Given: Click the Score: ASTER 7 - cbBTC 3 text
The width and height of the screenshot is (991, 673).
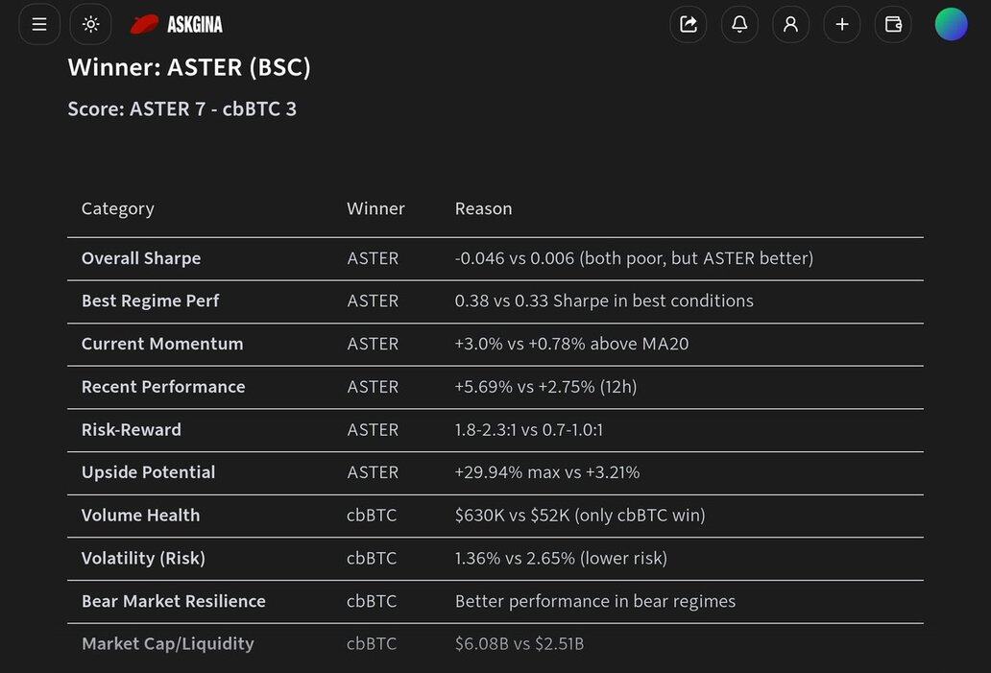Looking at the screenshot, I should pyautogui.click(x=181, y=108).
